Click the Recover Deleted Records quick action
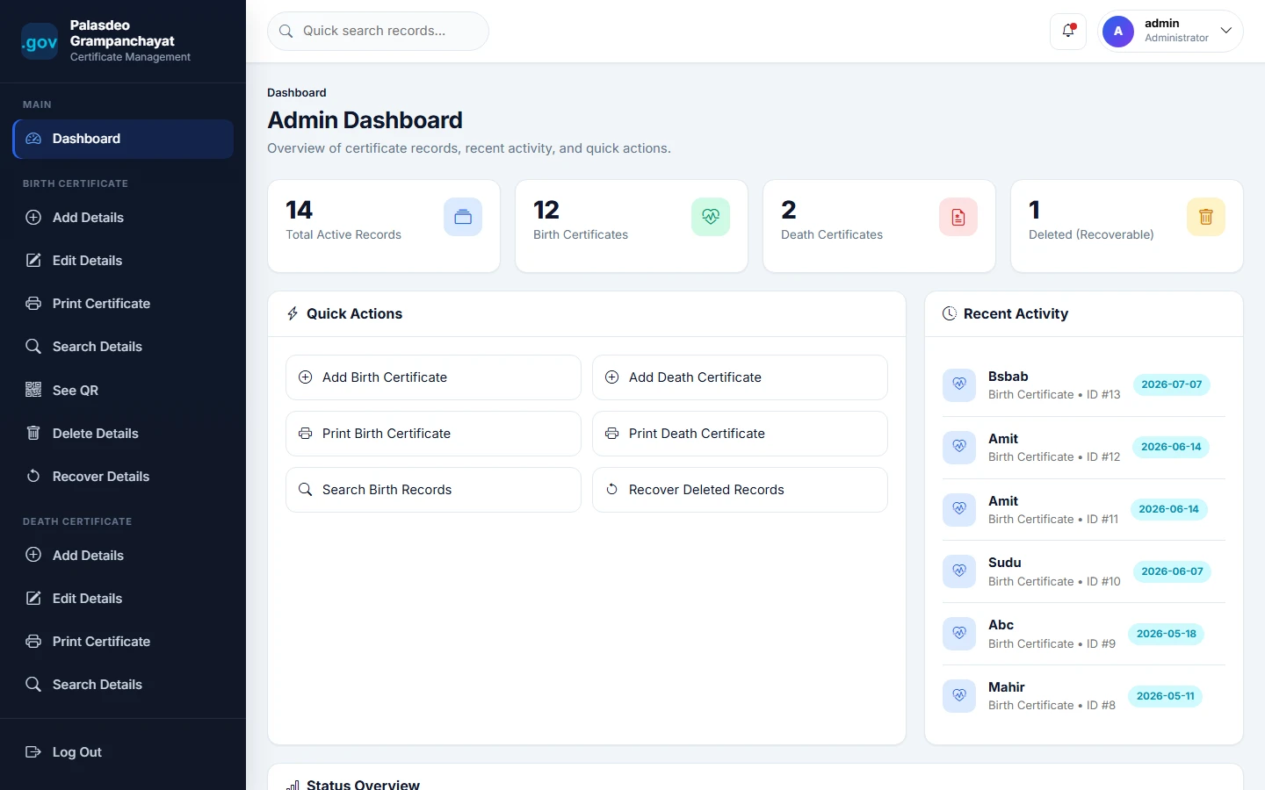This screenshot has height=790, width=1265. (740, 490)
